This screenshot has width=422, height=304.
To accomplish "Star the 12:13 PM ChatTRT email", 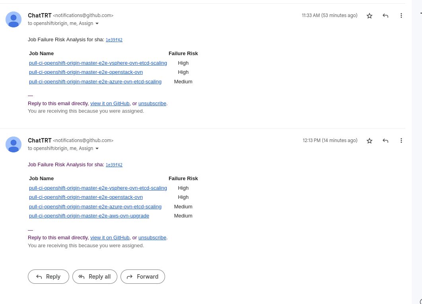I will click(369, 140).
